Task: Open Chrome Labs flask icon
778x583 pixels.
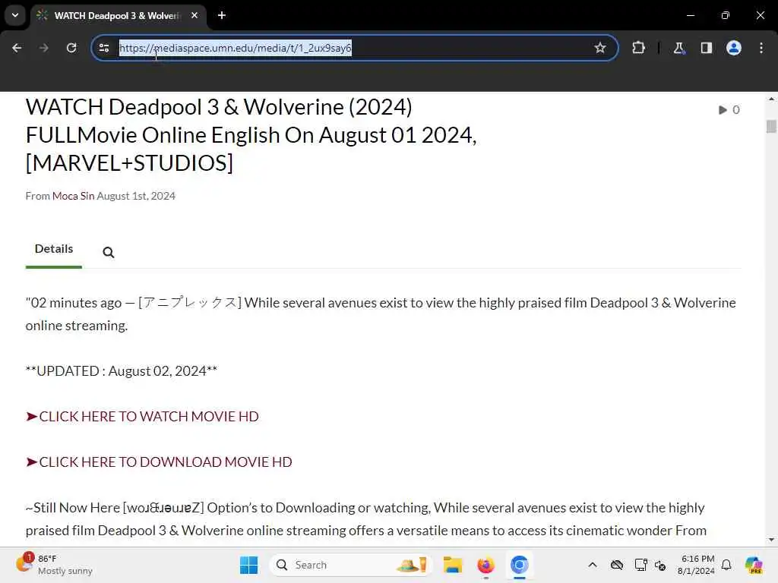Action: coord(678,48)
